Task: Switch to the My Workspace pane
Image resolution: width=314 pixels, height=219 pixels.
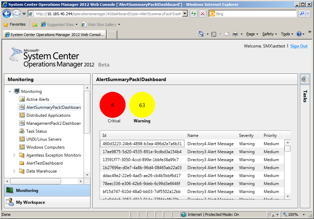Action: tap(47, 202)
